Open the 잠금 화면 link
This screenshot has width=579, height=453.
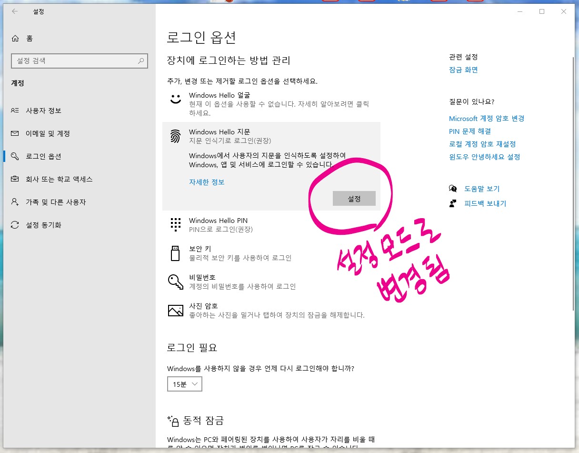(463, 70)
